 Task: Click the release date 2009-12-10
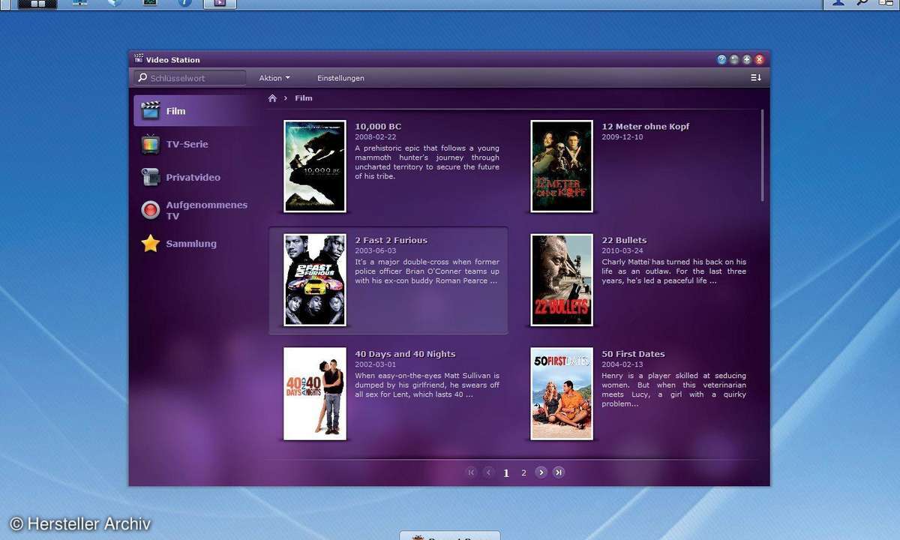(622, 137)
